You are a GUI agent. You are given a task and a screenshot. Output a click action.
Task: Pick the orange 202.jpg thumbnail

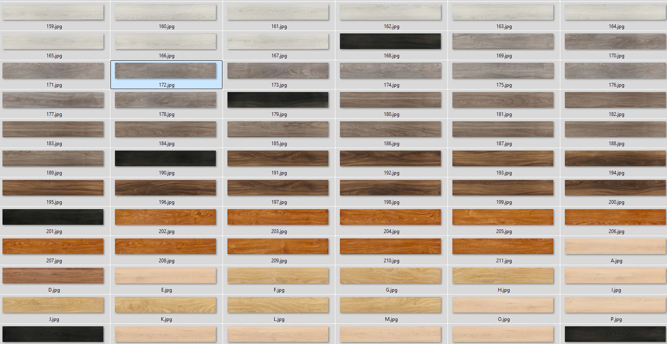165,217
